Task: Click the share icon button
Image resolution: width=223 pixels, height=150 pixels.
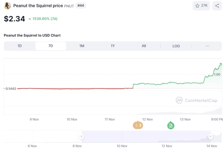Action: (x=217, y=6)
